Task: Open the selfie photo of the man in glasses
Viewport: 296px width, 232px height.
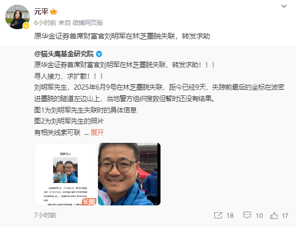Action: [x=129, y=174]
